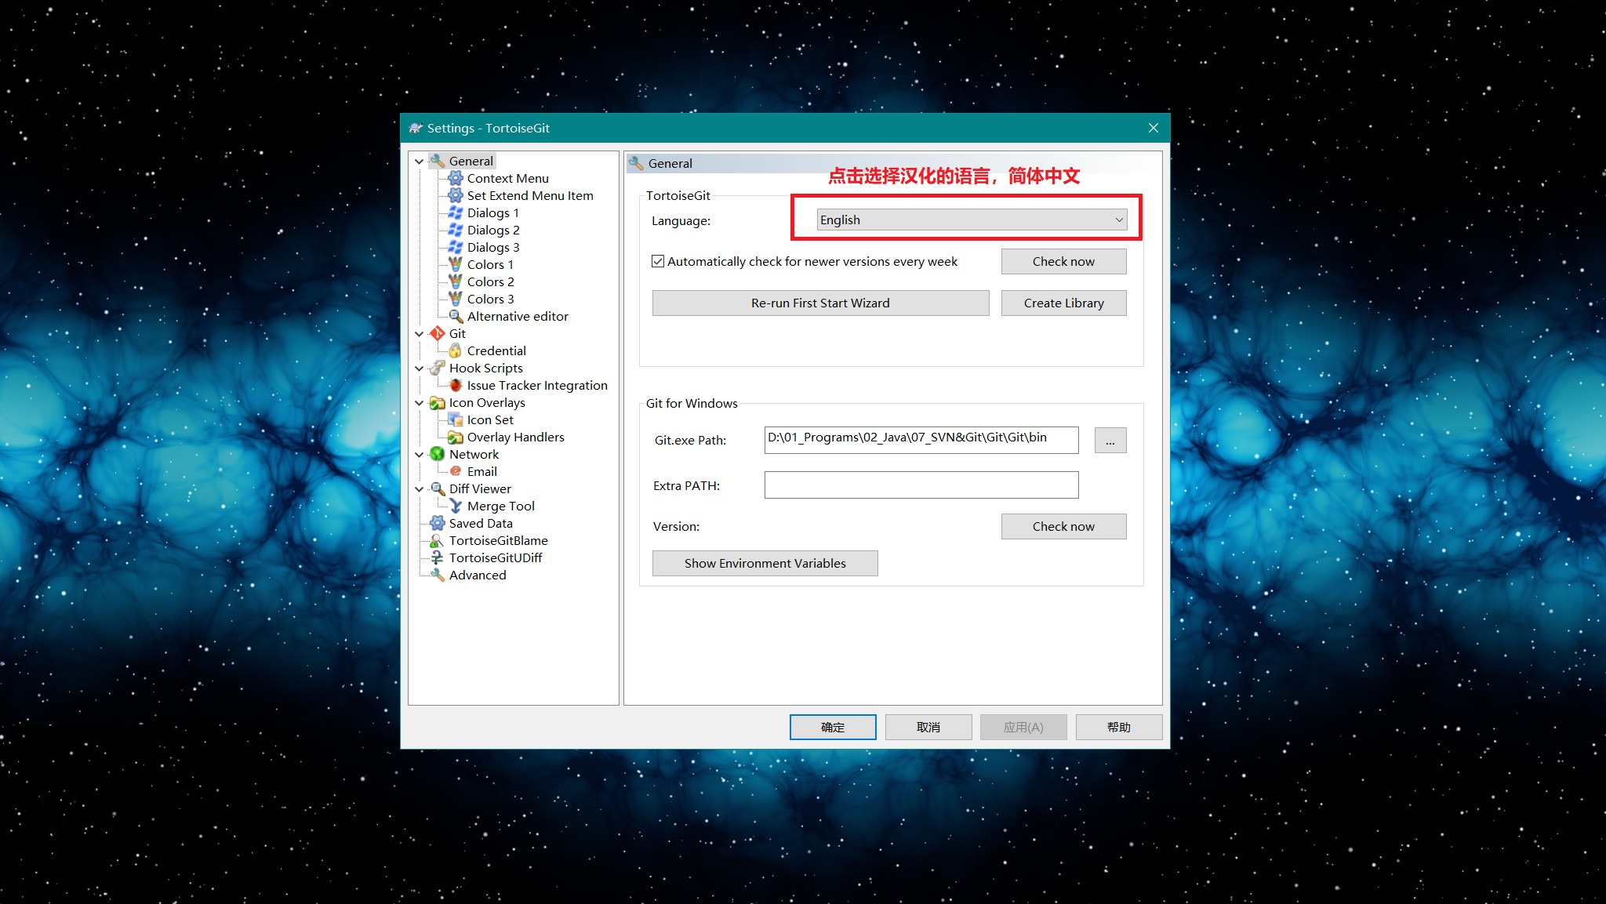Collapse the Icon Overlays tree node
The width and height of the screenshot is (1606, 904).
coord(420,403)
